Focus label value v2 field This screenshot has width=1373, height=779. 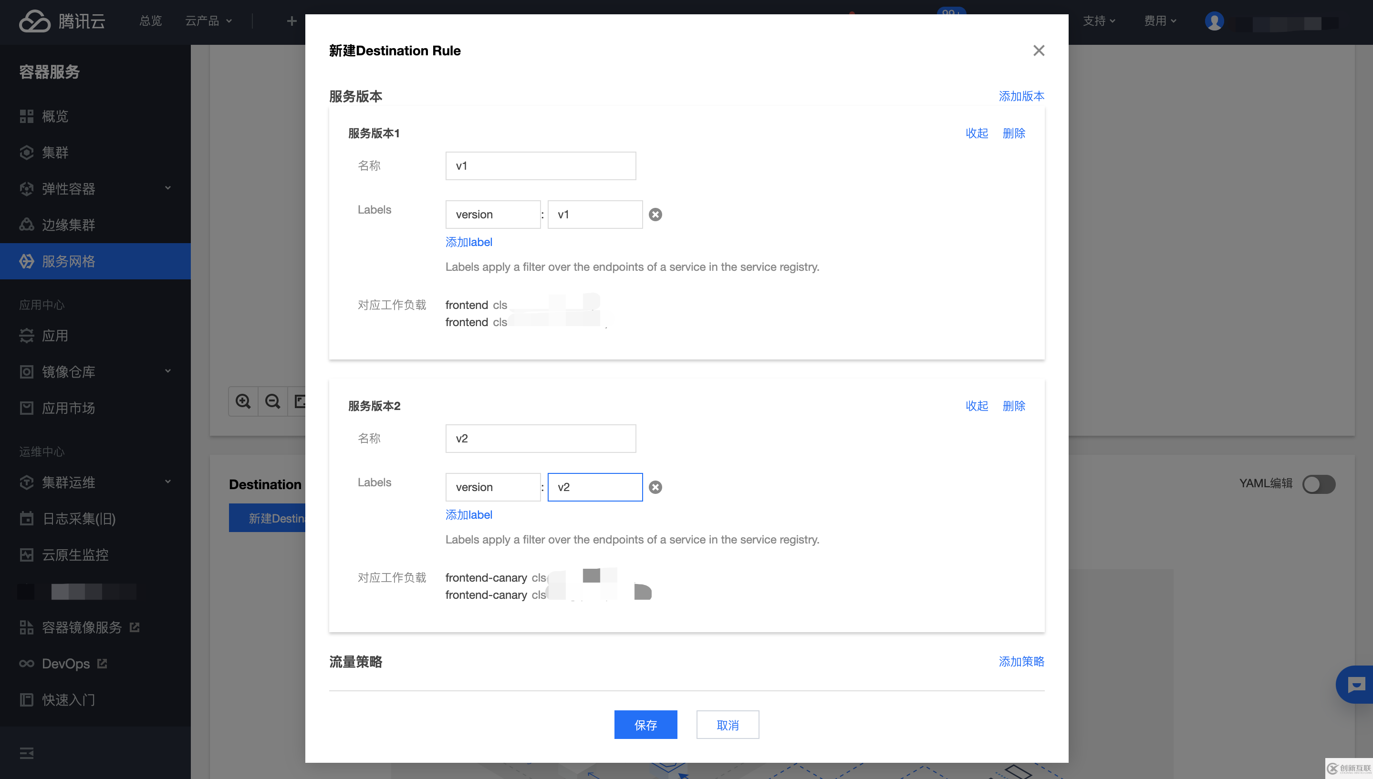(x=595, y=487)
